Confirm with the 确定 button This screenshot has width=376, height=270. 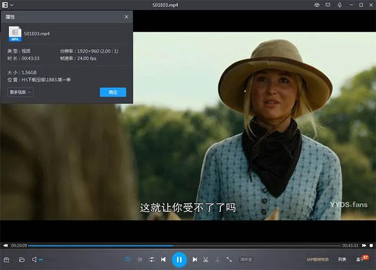click(x=113, y=93)
